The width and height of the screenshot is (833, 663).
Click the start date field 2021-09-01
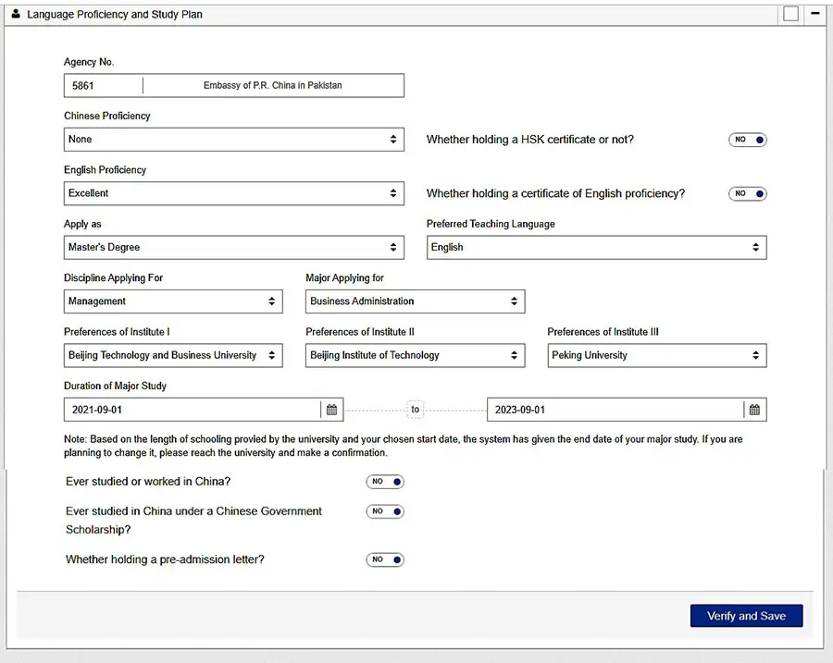click(x=192, y=410)
